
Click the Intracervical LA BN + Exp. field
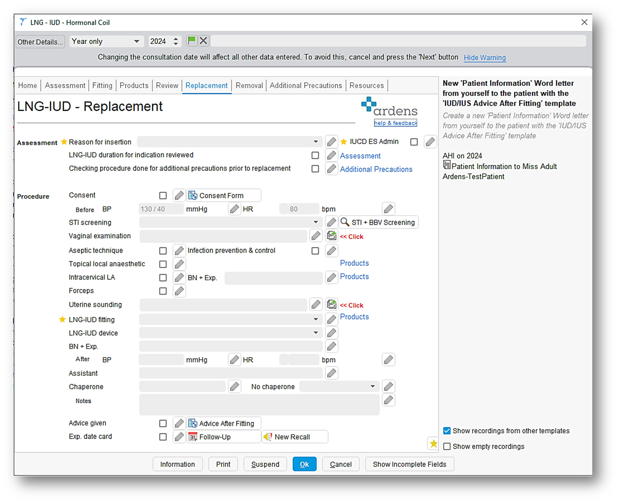pos(274,278)
